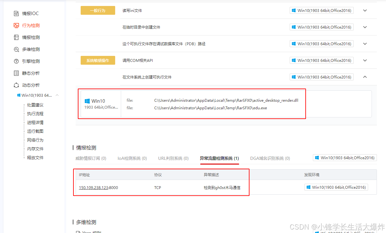Click the 在临时目录中创建文件 behavior text

tap(141, 27)
